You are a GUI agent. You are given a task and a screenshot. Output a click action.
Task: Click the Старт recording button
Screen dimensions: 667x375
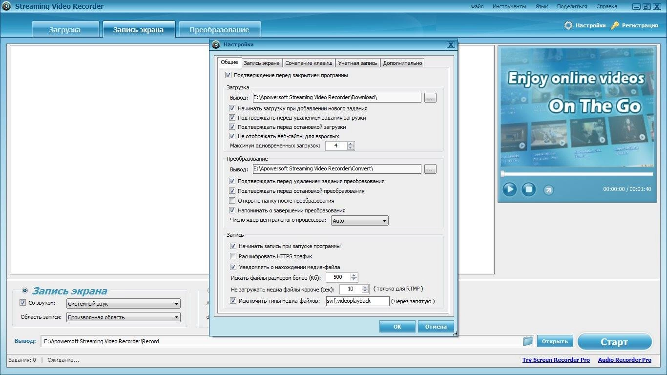point(614,342)
